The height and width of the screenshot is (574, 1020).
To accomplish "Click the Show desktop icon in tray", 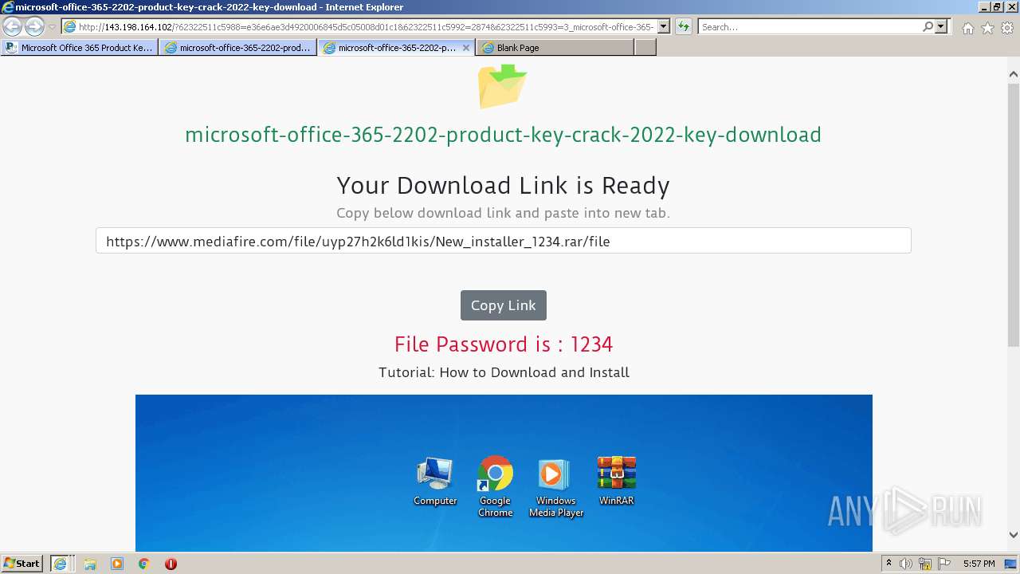I will [1012, 564].
